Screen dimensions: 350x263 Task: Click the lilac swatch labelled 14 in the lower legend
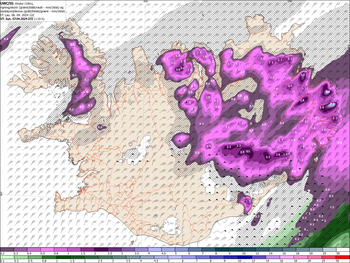273,257
